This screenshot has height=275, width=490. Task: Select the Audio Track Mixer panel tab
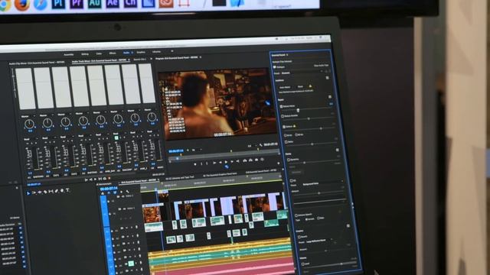pos(99,61)
